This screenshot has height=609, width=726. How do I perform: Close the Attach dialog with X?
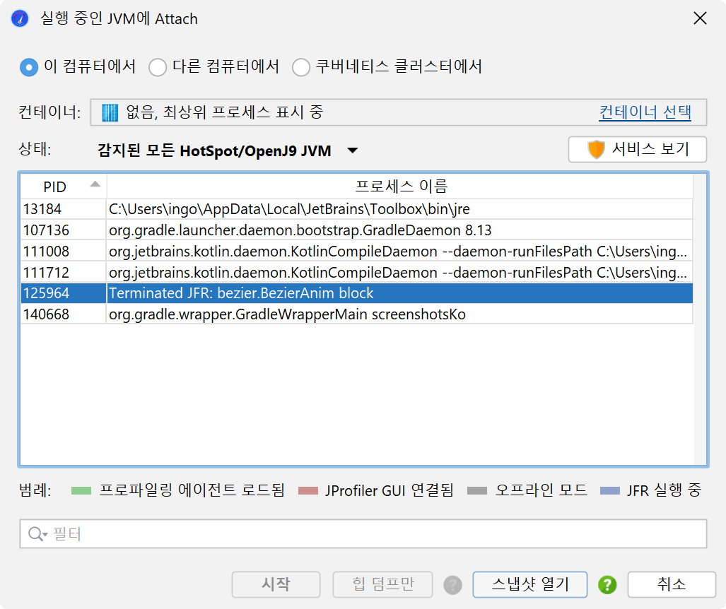[700, 18]
